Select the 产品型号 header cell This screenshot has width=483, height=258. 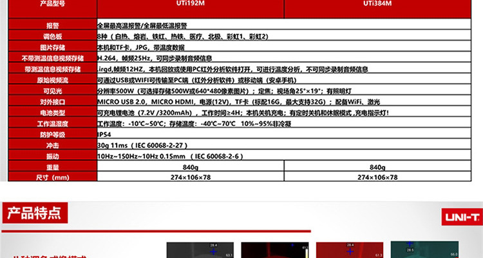[x=53, y=4]
